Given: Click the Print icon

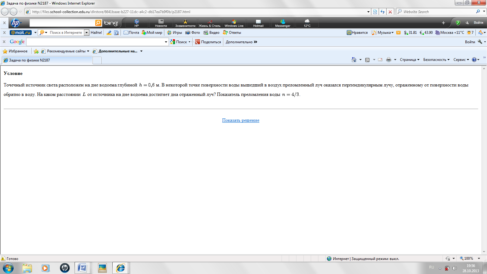Looking at the screenshot, I should [x=389, y=60].
